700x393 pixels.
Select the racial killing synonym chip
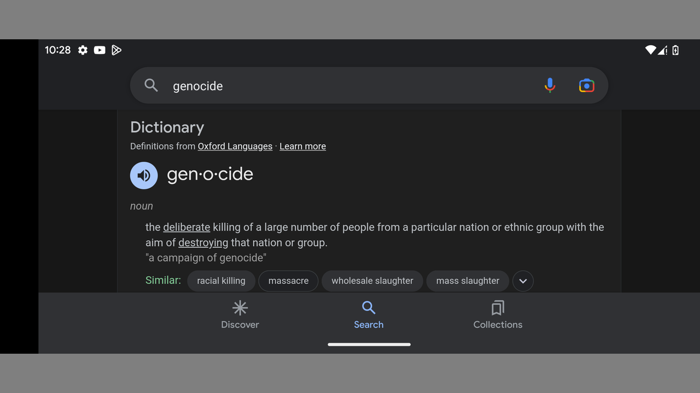(x=221, y=281)
